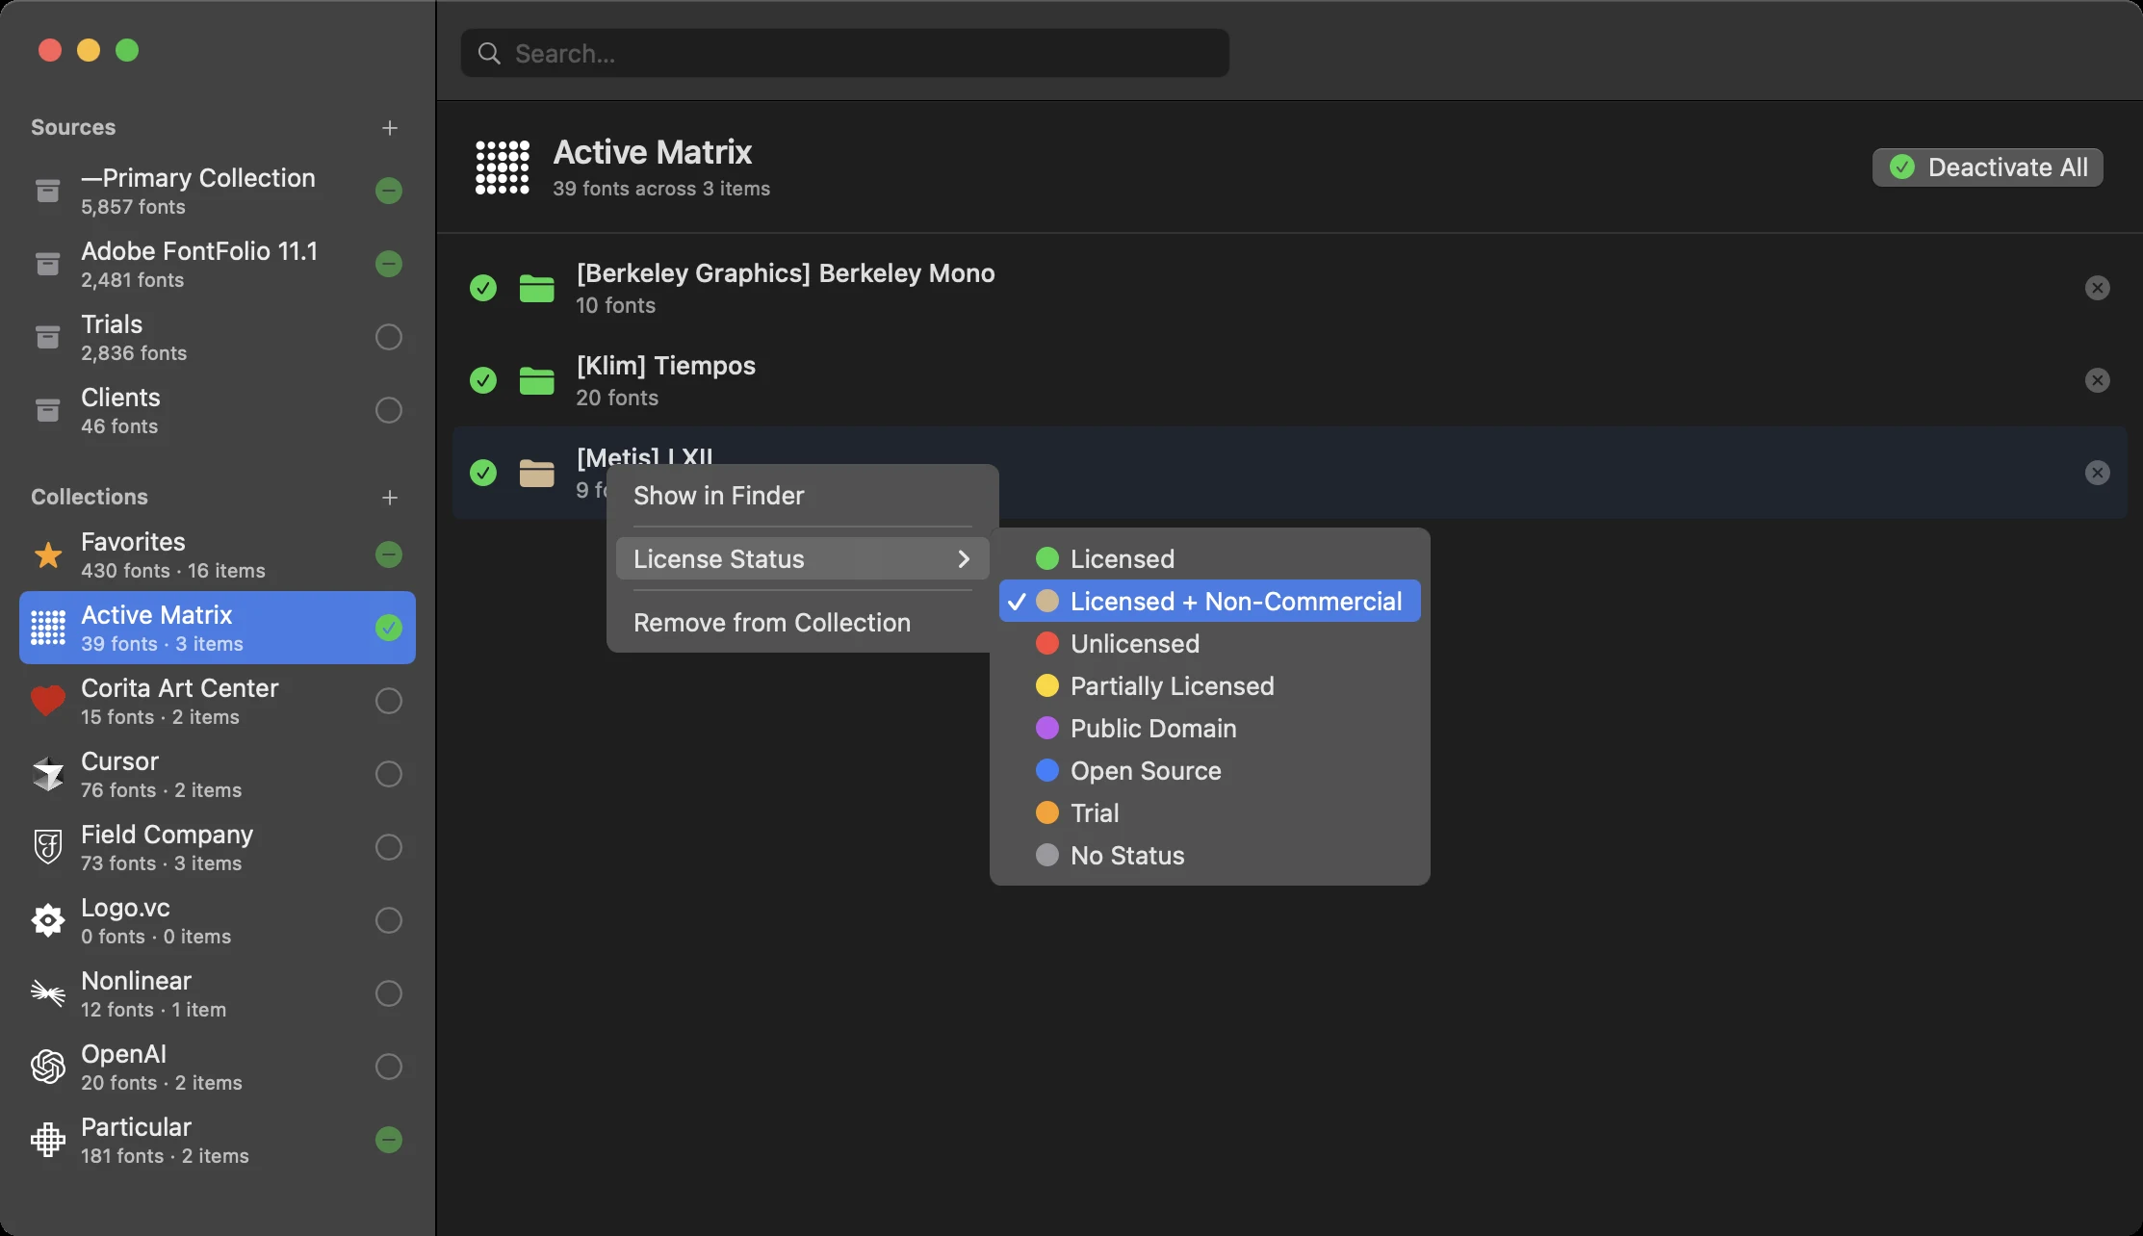This screenshot has width=2143, height=1236.
Task: Toggle Berkeley Mono active checkmark
Action: (483, 288)
